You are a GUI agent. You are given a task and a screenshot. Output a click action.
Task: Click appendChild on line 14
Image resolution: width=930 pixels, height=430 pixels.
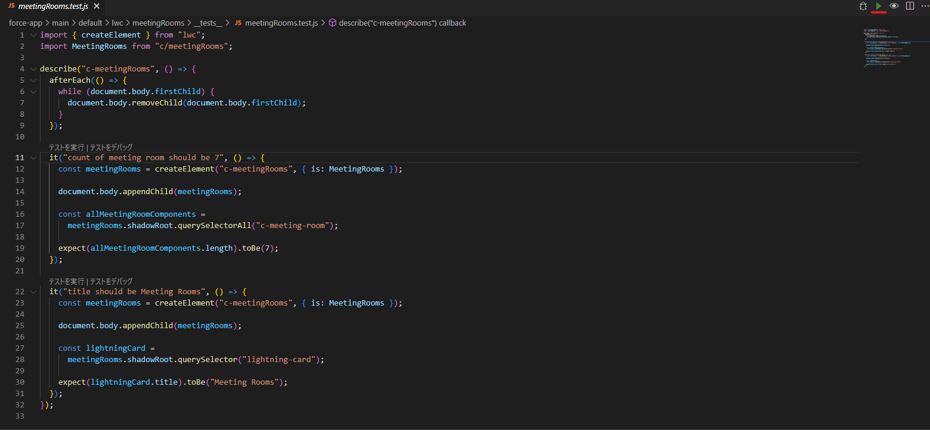[x=148, y=192]
